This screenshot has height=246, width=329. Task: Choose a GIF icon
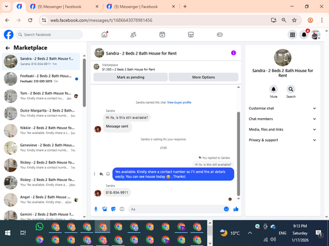(x=122, y=209)
